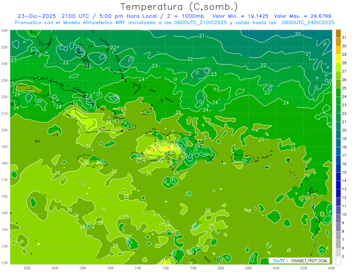
Task: Click the colorbar label "13"
Action: [344, 189]
